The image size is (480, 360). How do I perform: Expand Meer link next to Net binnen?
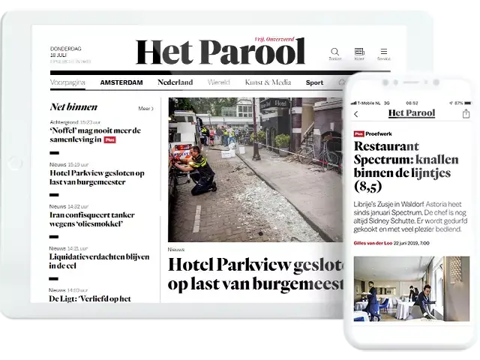click(x=145, y=109)
